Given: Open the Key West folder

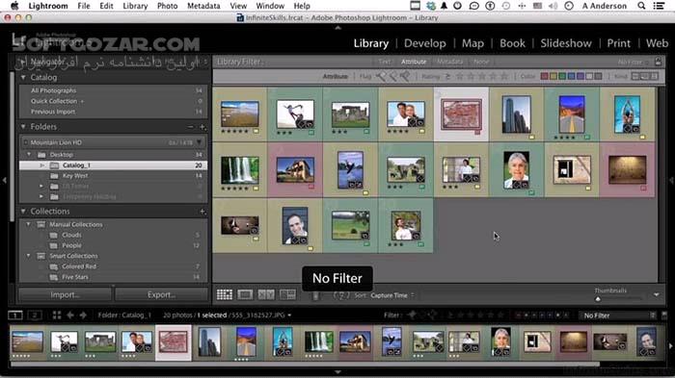Looking at the screenshot, I should click(113, 176).
